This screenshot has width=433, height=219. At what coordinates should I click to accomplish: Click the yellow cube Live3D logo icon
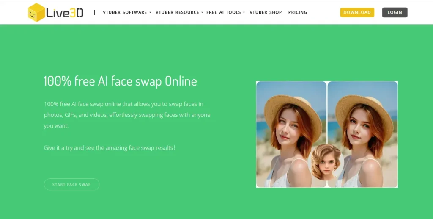tap(37, 13)
